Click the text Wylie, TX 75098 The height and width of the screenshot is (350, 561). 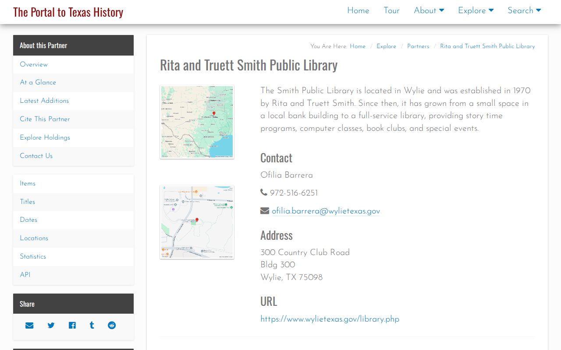tap(291, 277)
